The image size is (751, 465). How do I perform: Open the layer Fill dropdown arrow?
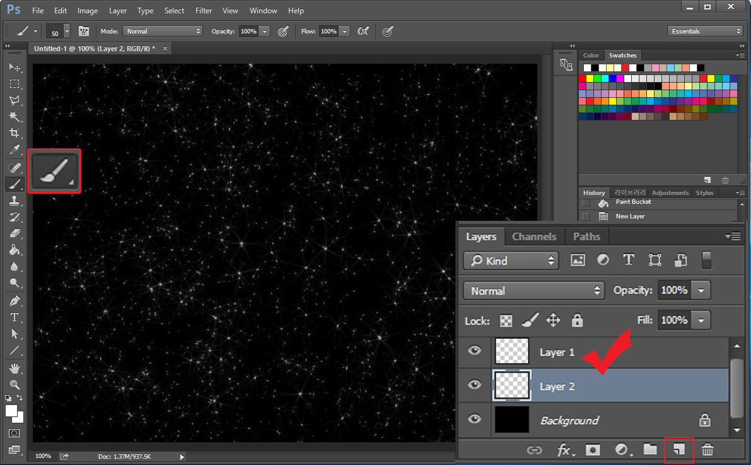coord(701,321)
